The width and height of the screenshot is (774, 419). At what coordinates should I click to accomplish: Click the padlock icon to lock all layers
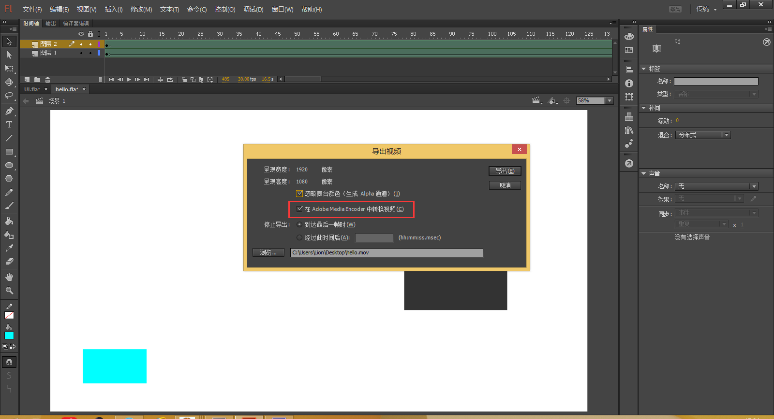(90, 34)
